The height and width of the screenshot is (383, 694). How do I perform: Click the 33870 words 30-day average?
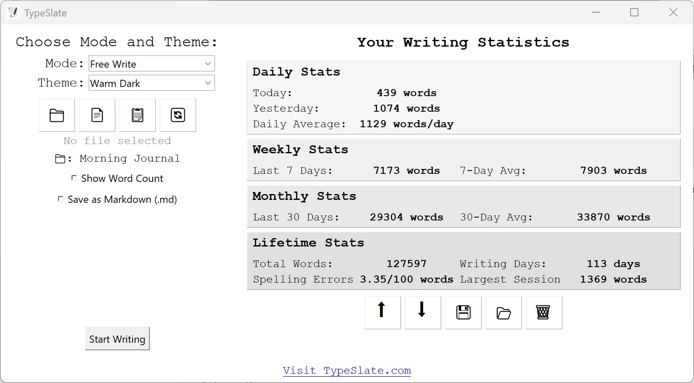(614, 217)
